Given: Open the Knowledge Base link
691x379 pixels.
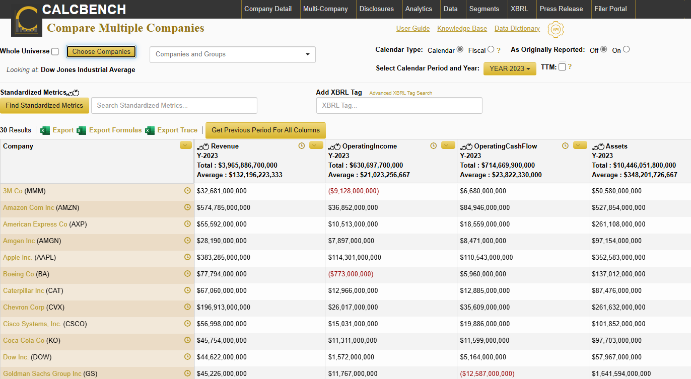Looking at the screenshot, I should click(x=462, y=29).
